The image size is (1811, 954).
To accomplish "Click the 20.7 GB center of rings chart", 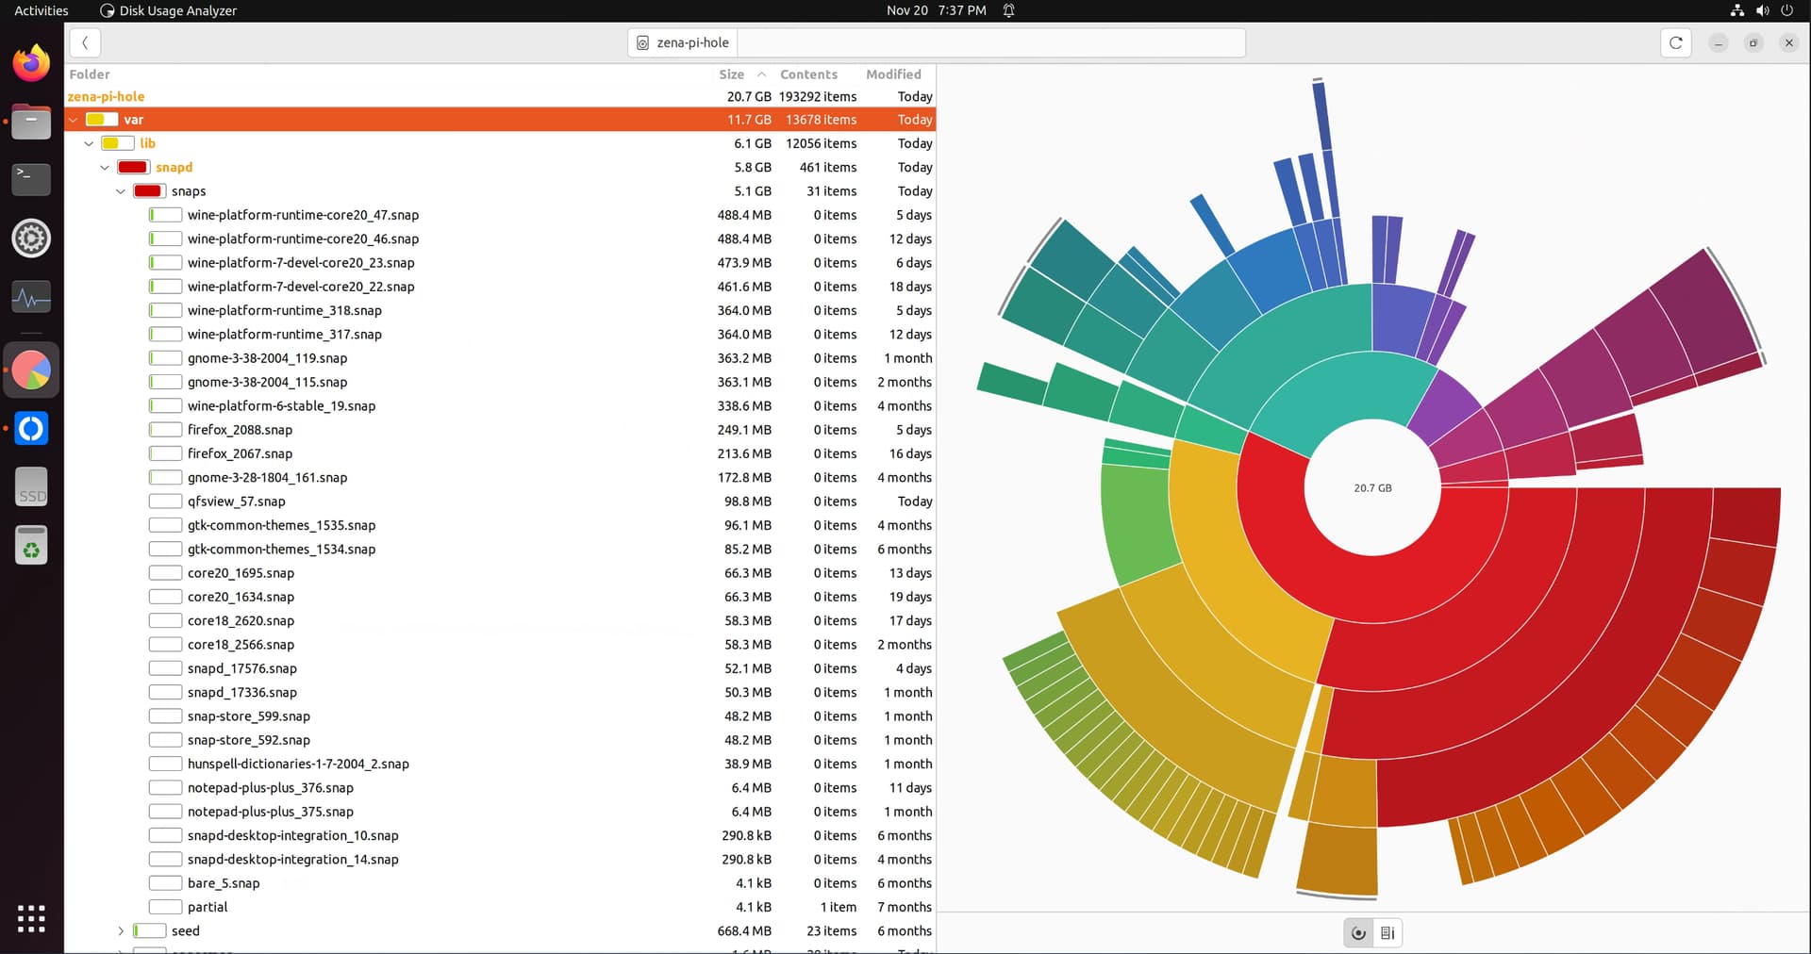I will tap(1372, 488).
